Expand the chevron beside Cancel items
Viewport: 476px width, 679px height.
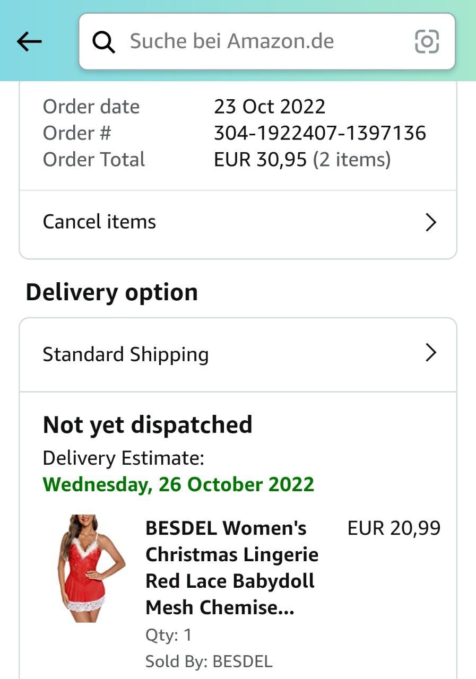[431, 222]
